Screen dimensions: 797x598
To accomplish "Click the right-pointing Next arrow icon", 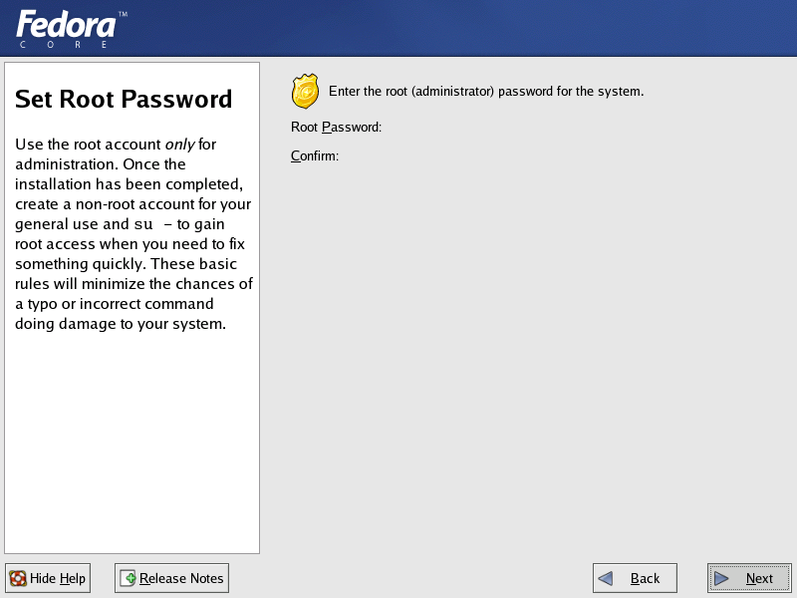I will click(721, 578).
